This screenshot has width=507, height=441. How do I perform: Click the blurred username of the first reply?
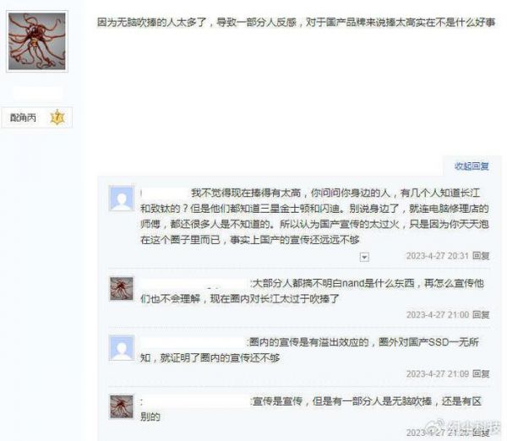[164, 193]
